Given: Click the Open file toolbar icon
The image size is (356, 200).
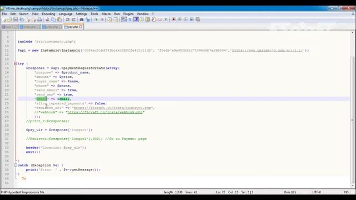Looking at the screenshot, I should (9, 20).
